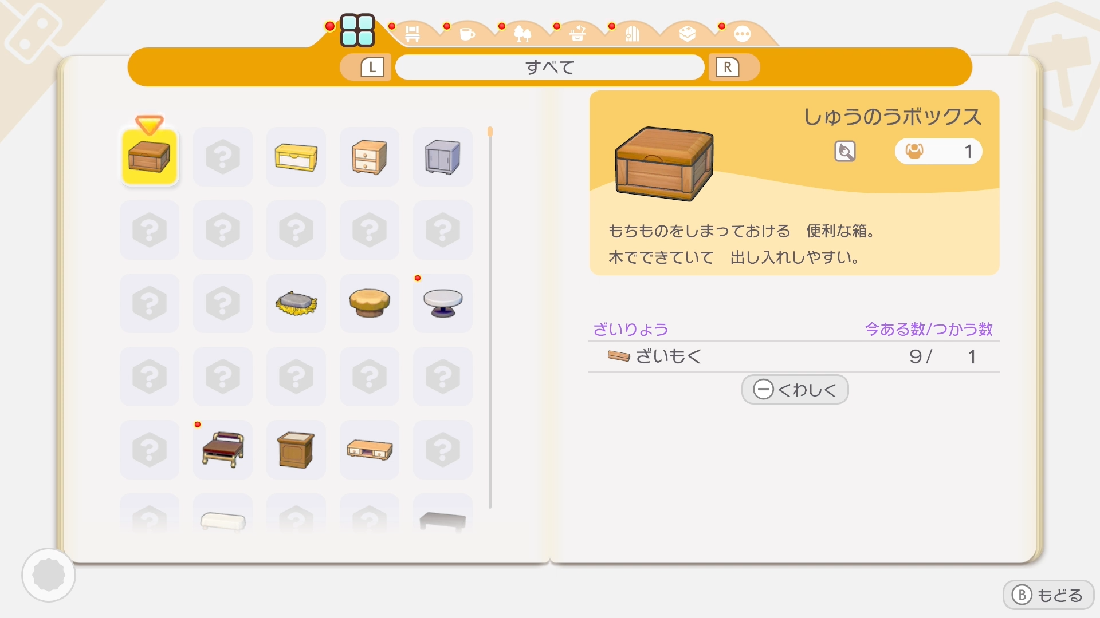
Task: Open the door wall category tab
Action: click(x=632, y=34)
